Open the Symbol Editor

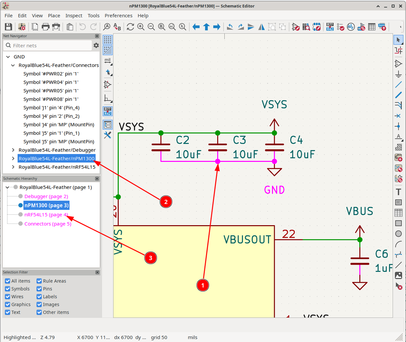(296, 27)
